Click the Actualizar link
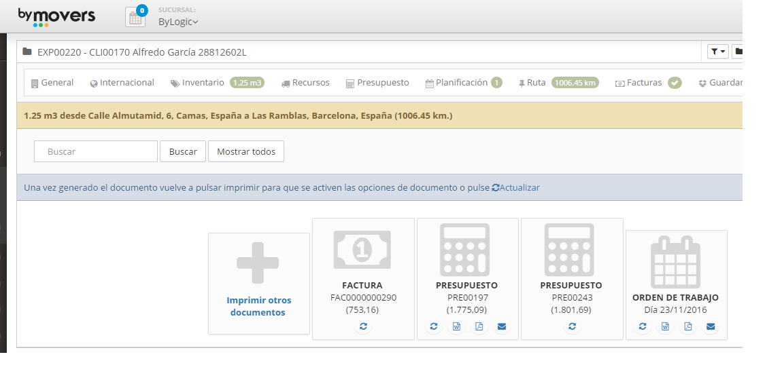The image size is (767, 380). pyautogui.click(x=515, y=188)
